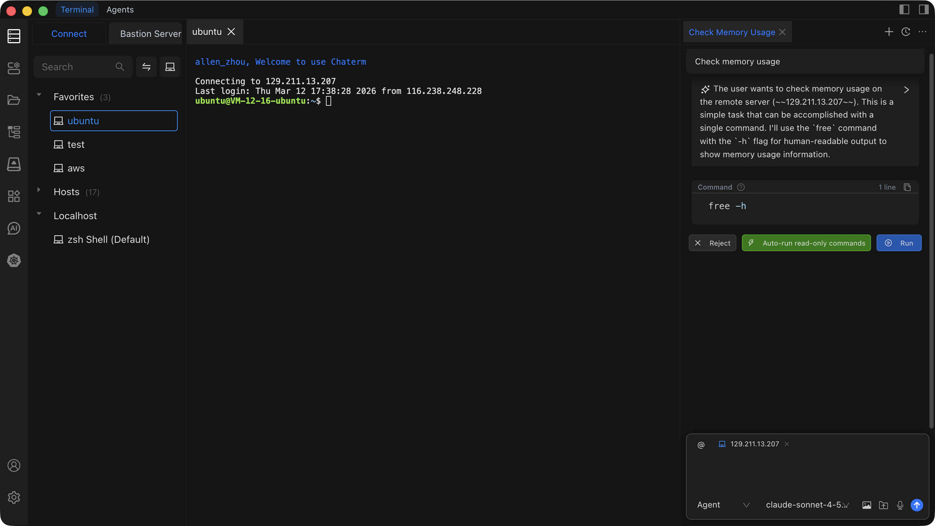The image size is (935, 526).
Task: Toggle the left sidebar panel visibility
Action: tap(904, 9)
